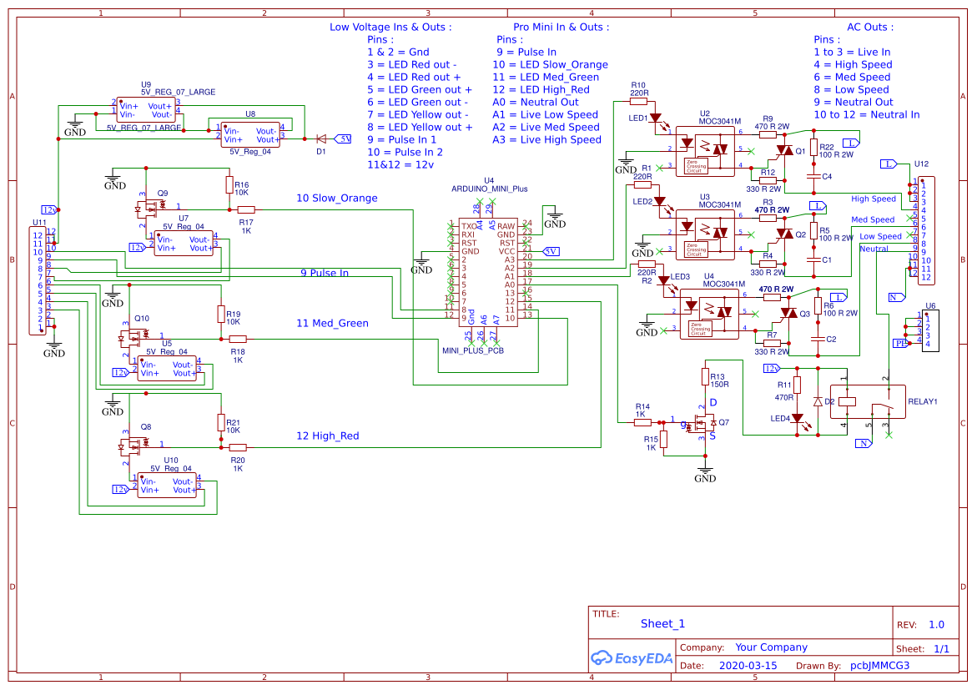The height and width of the screenshot is (690, 977).
Task: Click the '10 Slow_Orange' net label
Action: [336, 199]
